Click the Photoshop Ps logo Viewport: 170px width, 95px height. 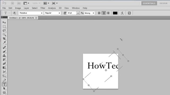click(4, 3)
